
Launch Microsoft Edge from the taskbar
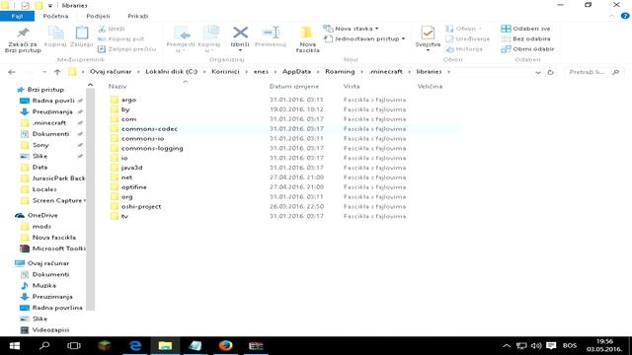coord(135,346)
